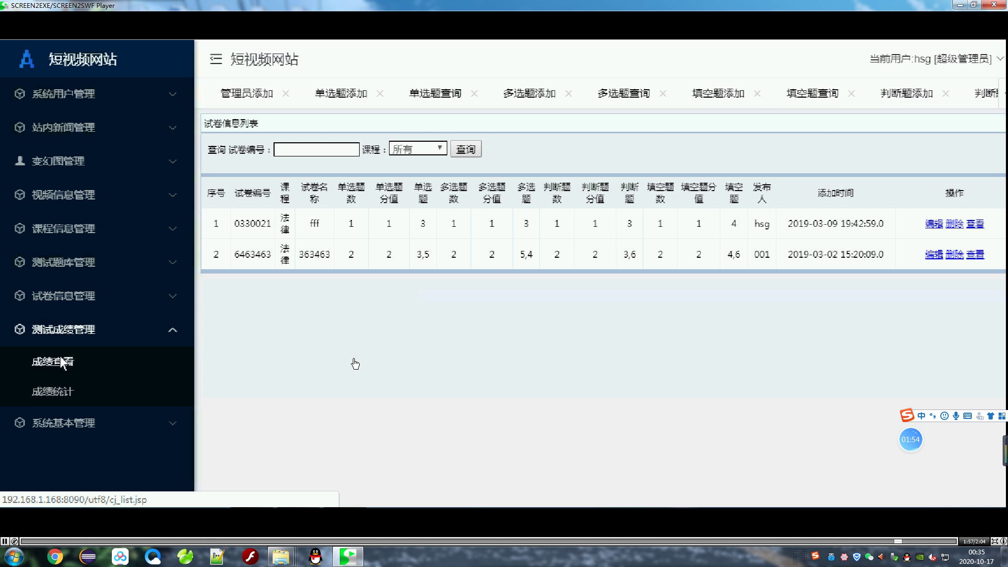
Task: Expand 课程信息管理 sidebar menu
Action: (x=97, y=228)
